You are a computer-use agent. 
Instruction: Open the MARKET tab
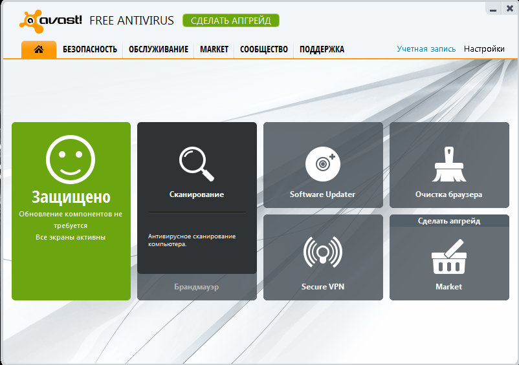(x=214, y=49)
